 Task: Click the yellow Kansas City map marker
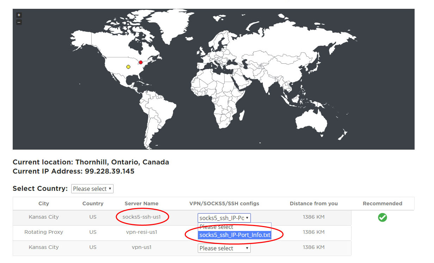(x=128, y=67)
